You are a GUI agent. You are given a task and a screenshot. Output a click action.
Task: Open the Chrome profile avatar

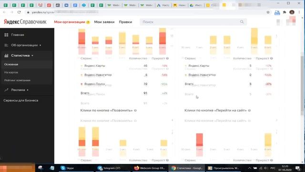pyautogui.click(x=292, y=12)
